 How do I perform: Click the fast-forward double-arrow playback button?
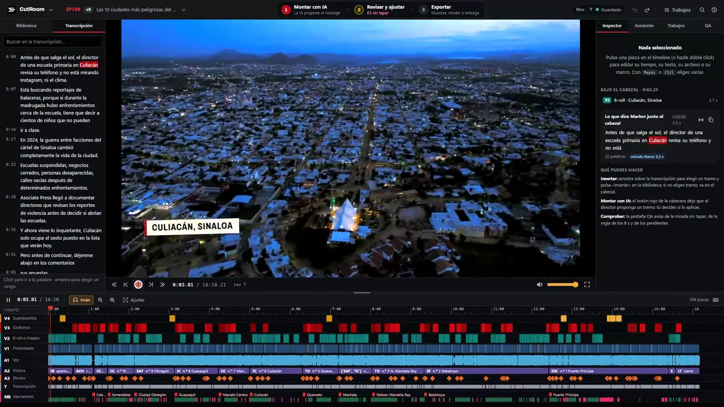[162, 285]
